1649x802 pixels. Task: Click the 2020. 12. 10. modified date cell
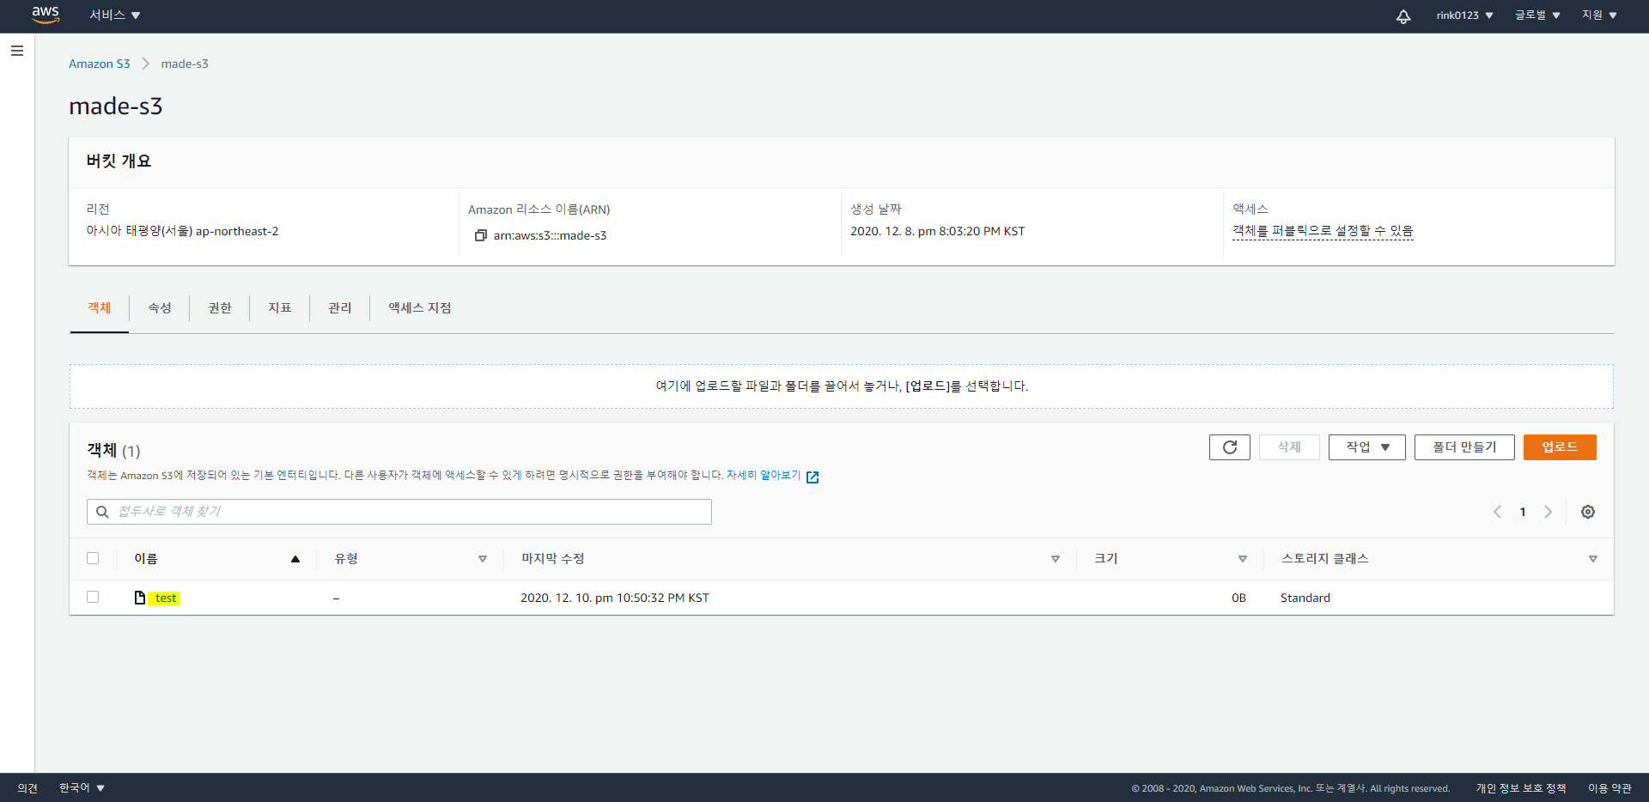615,598
